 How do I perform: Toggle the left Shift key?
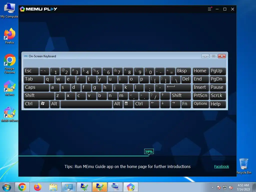click(39, 96)
